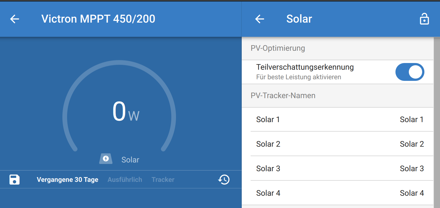Select the Vergangene 30 Tage tab

point(67,180)
